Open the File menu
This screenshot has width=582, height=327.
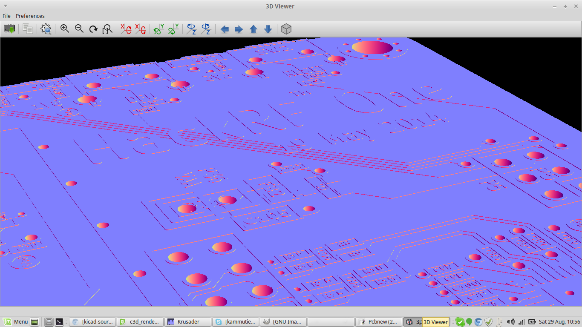pos(6,16)
